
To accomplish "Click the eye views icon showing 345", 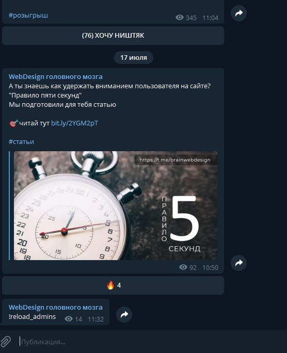I will click(x=180, y=18).
